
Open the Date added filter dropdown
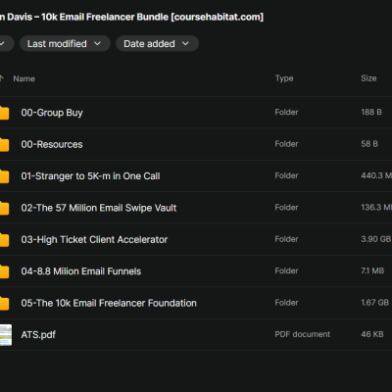[157, 43]
